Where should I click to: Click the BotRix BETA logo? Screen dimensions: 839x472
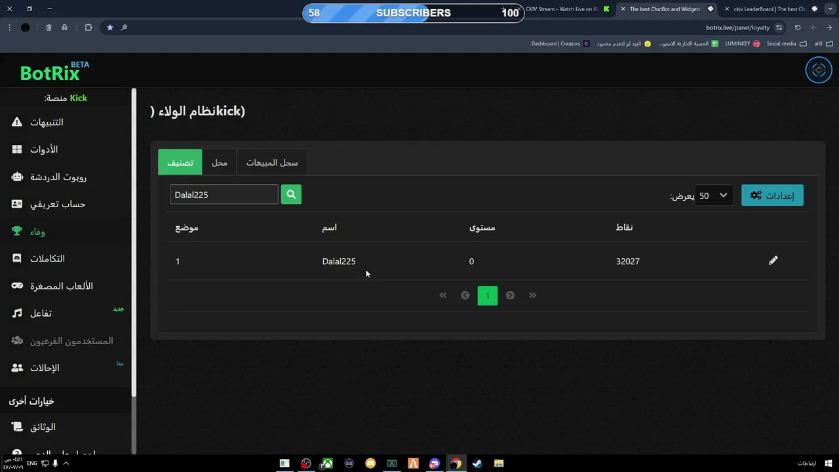tap(54, 71)
